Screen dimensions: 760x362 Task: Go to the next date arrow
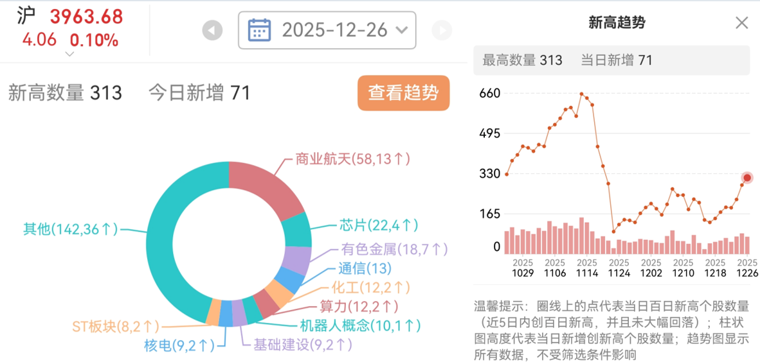pos(442,30)
